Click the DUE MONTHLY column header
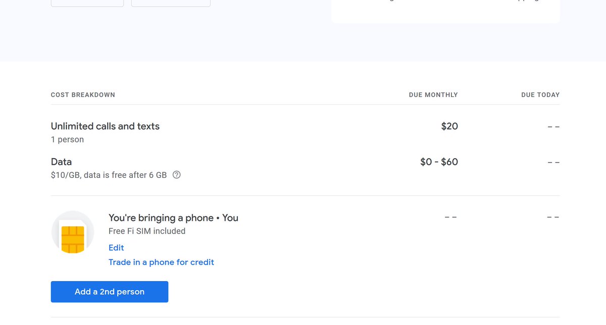 coord(433,95)
